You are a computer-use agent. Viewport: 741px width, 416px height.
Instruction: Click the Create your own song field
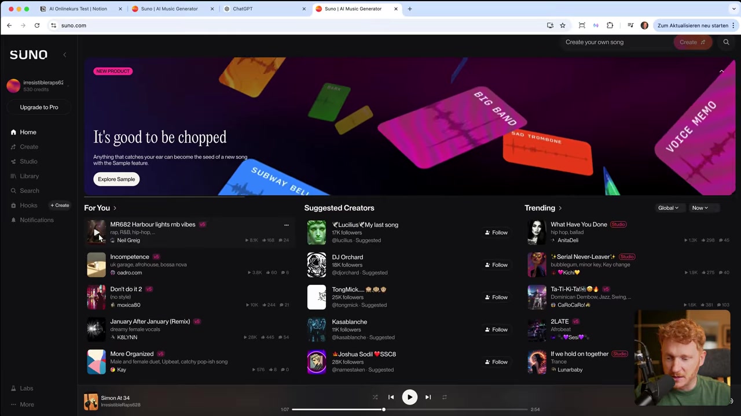(617, 42)
